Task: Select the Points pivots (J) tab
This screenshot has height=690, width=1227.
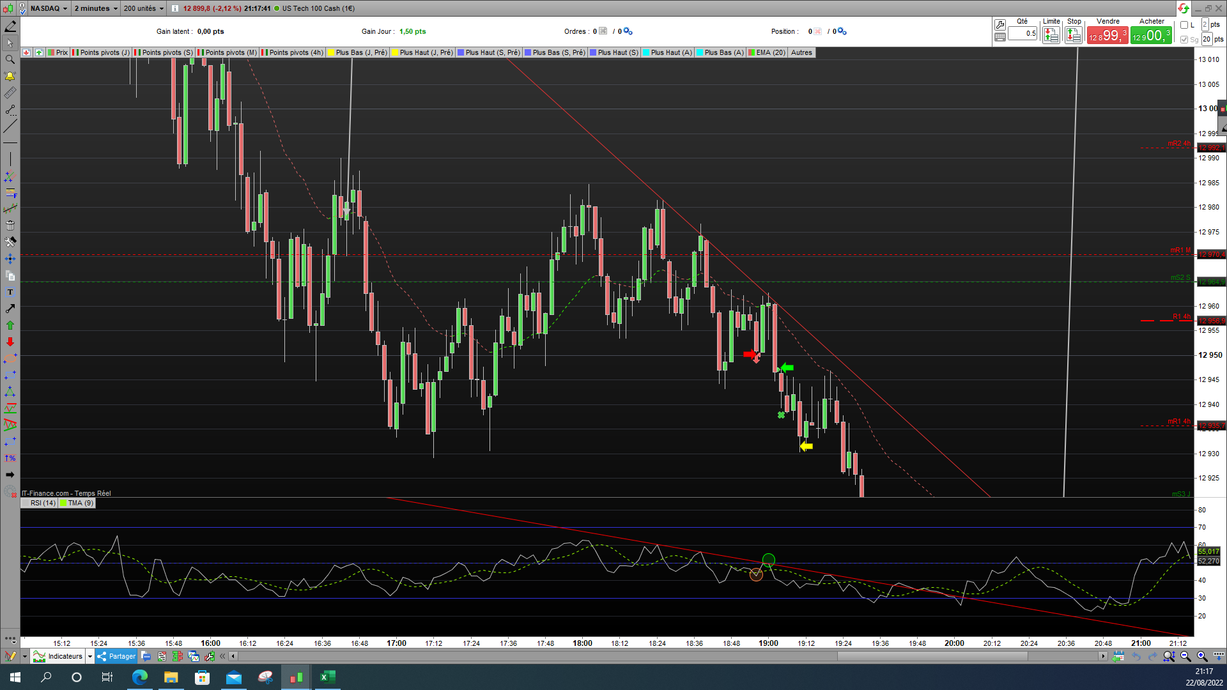Action: 101,52
